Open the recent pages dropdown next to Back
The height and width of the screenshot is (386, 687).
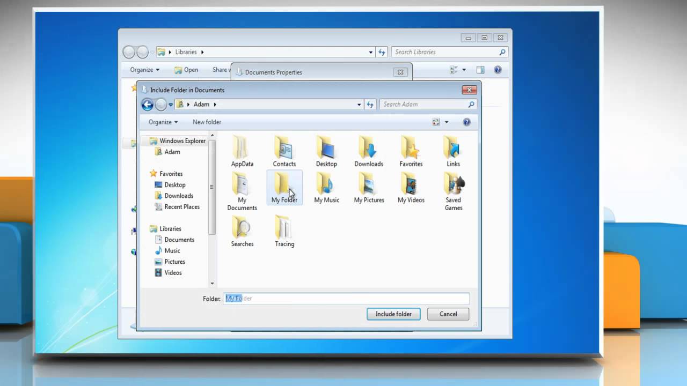click(x=171, y=105)
